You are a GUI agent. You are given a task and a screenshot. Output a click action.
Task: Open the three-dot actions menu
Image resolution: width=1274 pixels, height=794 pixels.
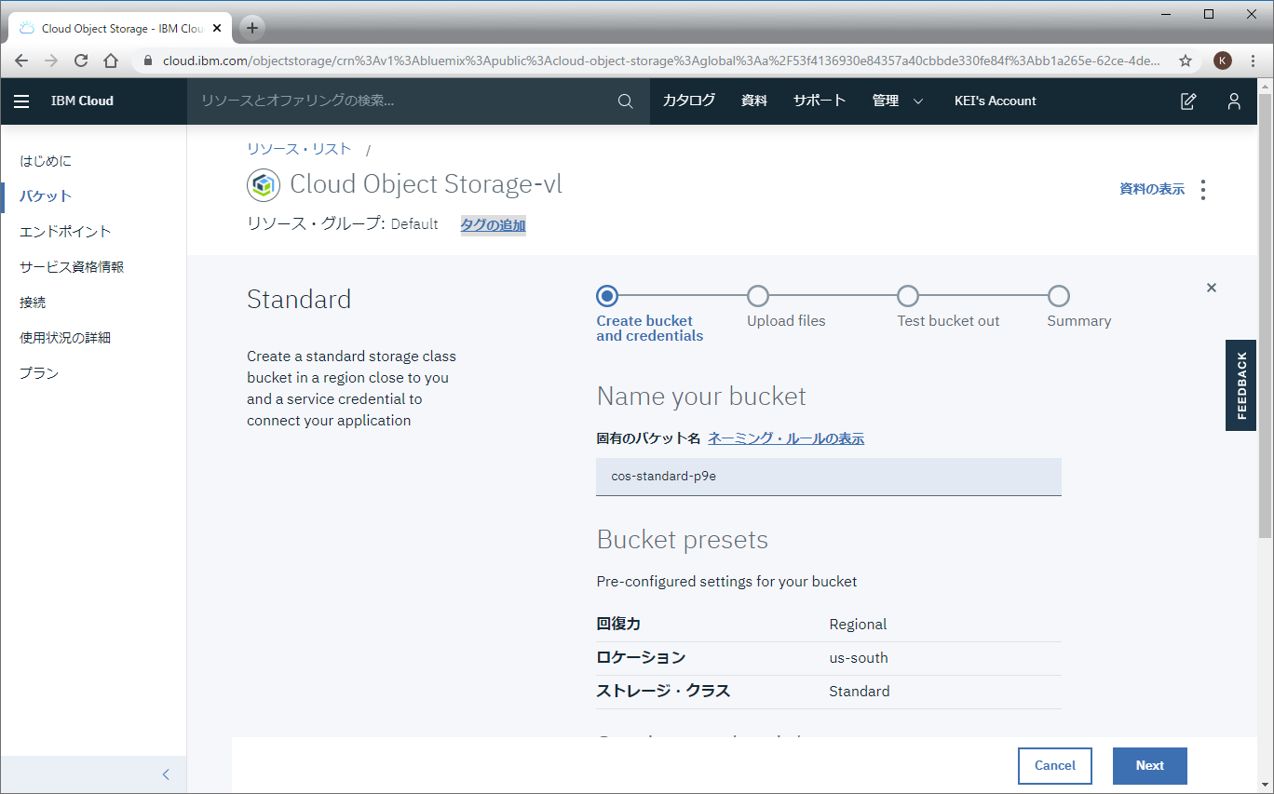[x=1203, y=190]
